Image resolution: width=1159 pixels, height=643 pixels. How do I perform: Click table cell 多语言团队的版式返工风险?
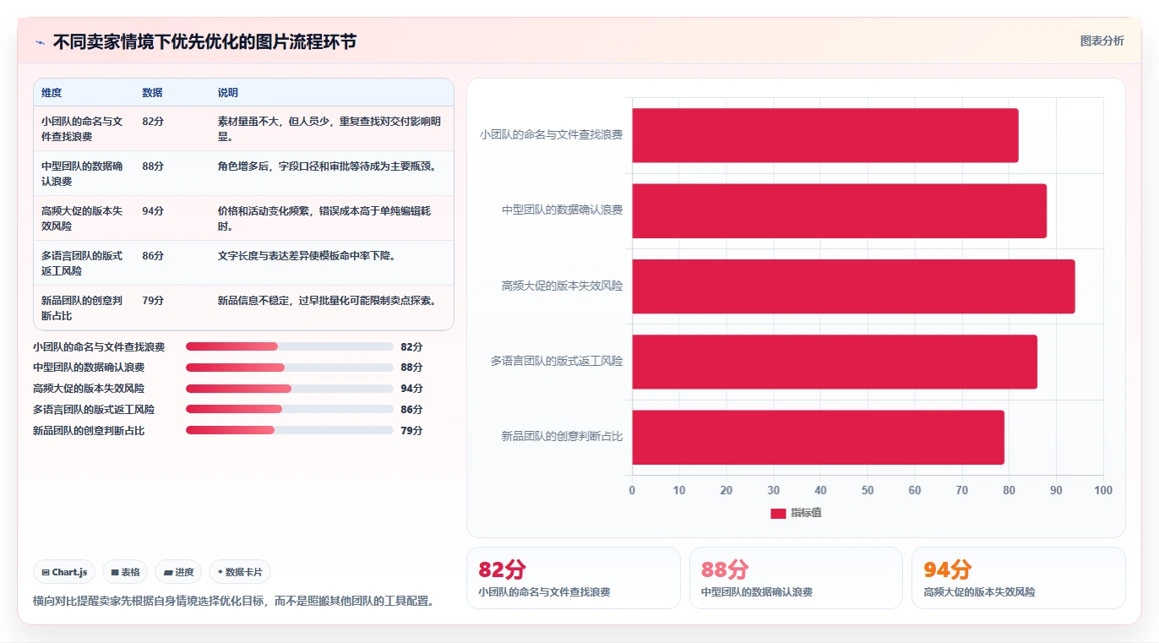(84, 263)
